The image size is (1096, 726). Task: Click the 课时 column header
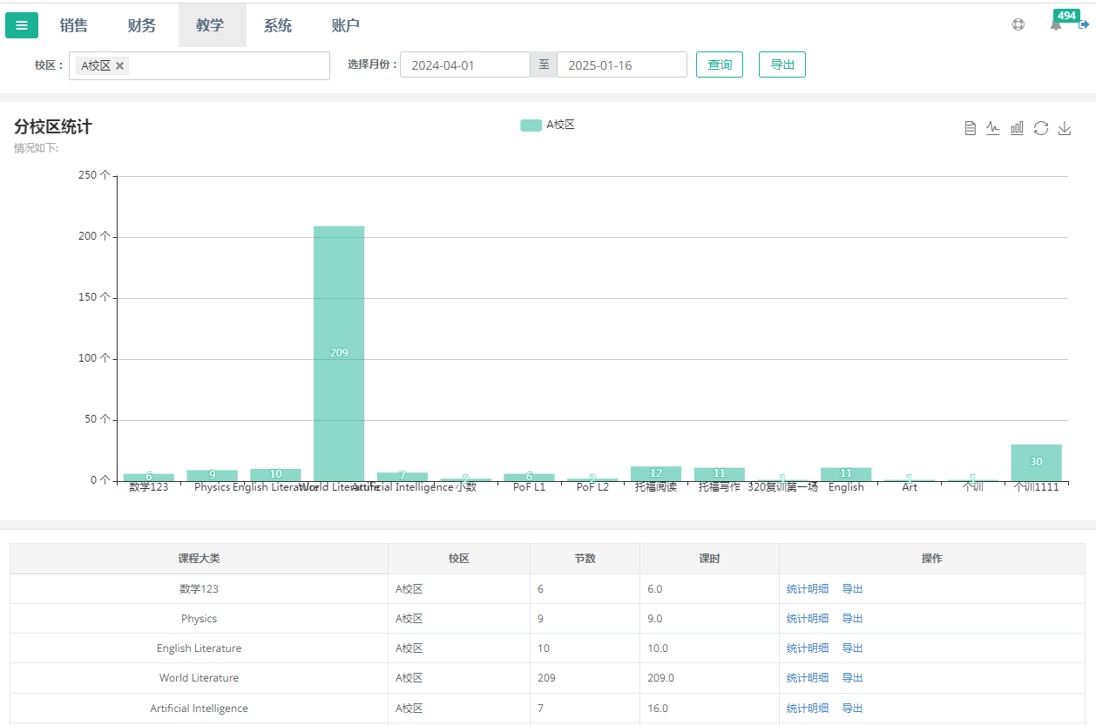click(x=709, y=559)
